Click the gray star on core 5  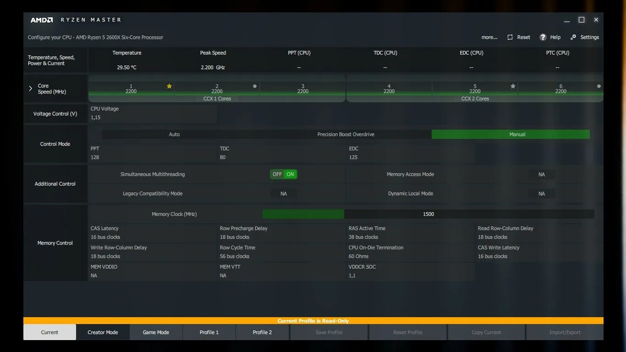click(513, 86)
